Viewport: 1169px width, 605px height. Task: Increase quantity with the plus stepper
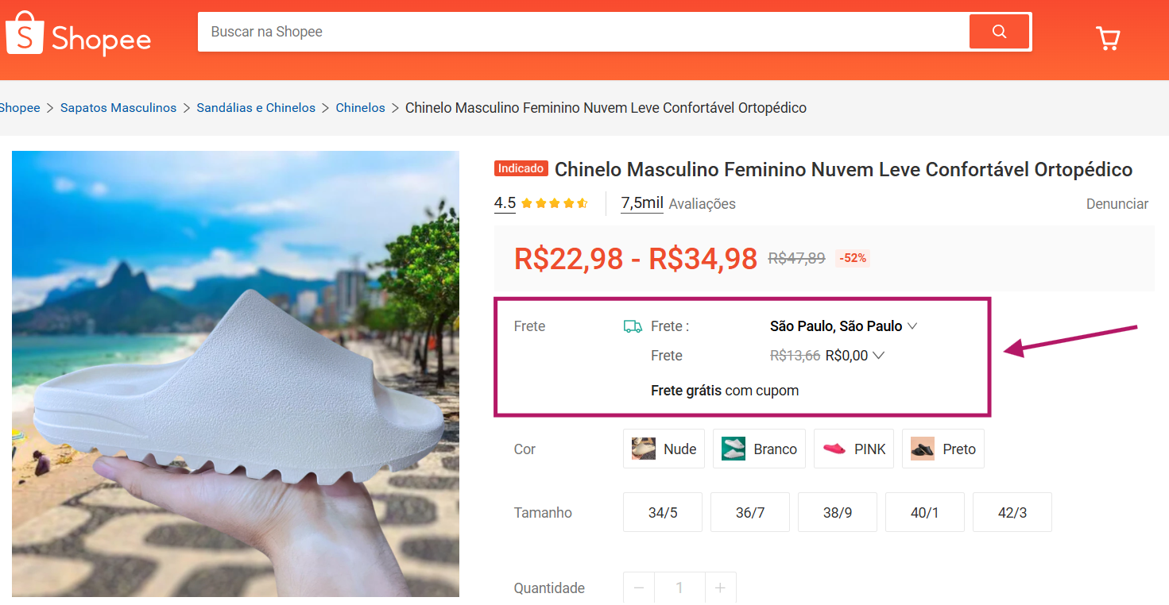(x=720, y=588)
